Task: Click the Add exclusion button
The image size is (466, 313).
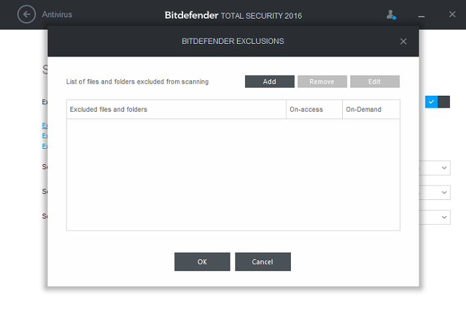Action: pos(270,82)
